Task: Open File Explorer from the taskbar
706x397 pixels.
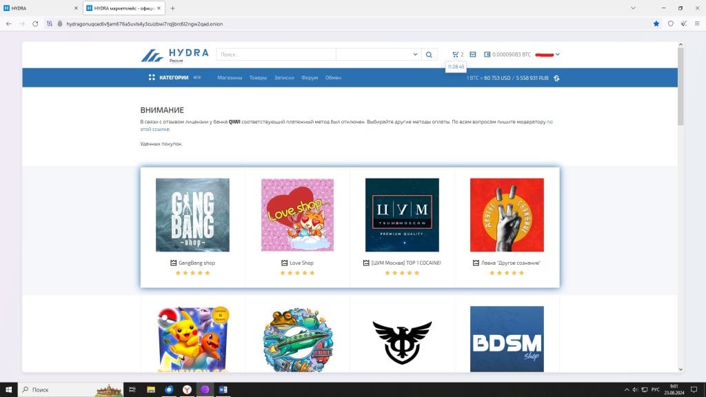Action: click(x=151, y=390)
